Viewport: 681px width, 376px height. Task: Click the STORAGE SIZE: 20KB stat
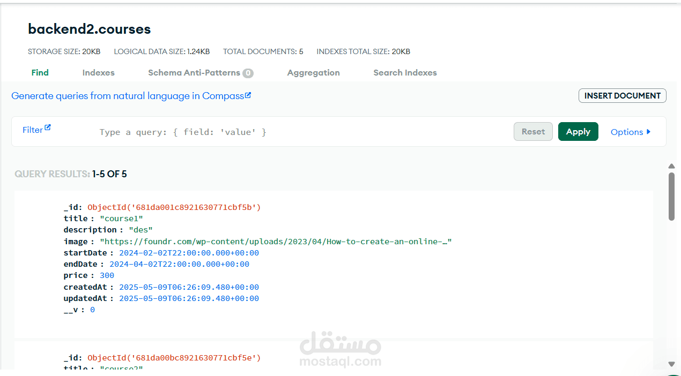pyautogui.click(x=64, y=52)
